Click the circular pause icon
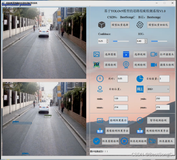This screenshot has height=160, width=177. coord(140,120)
